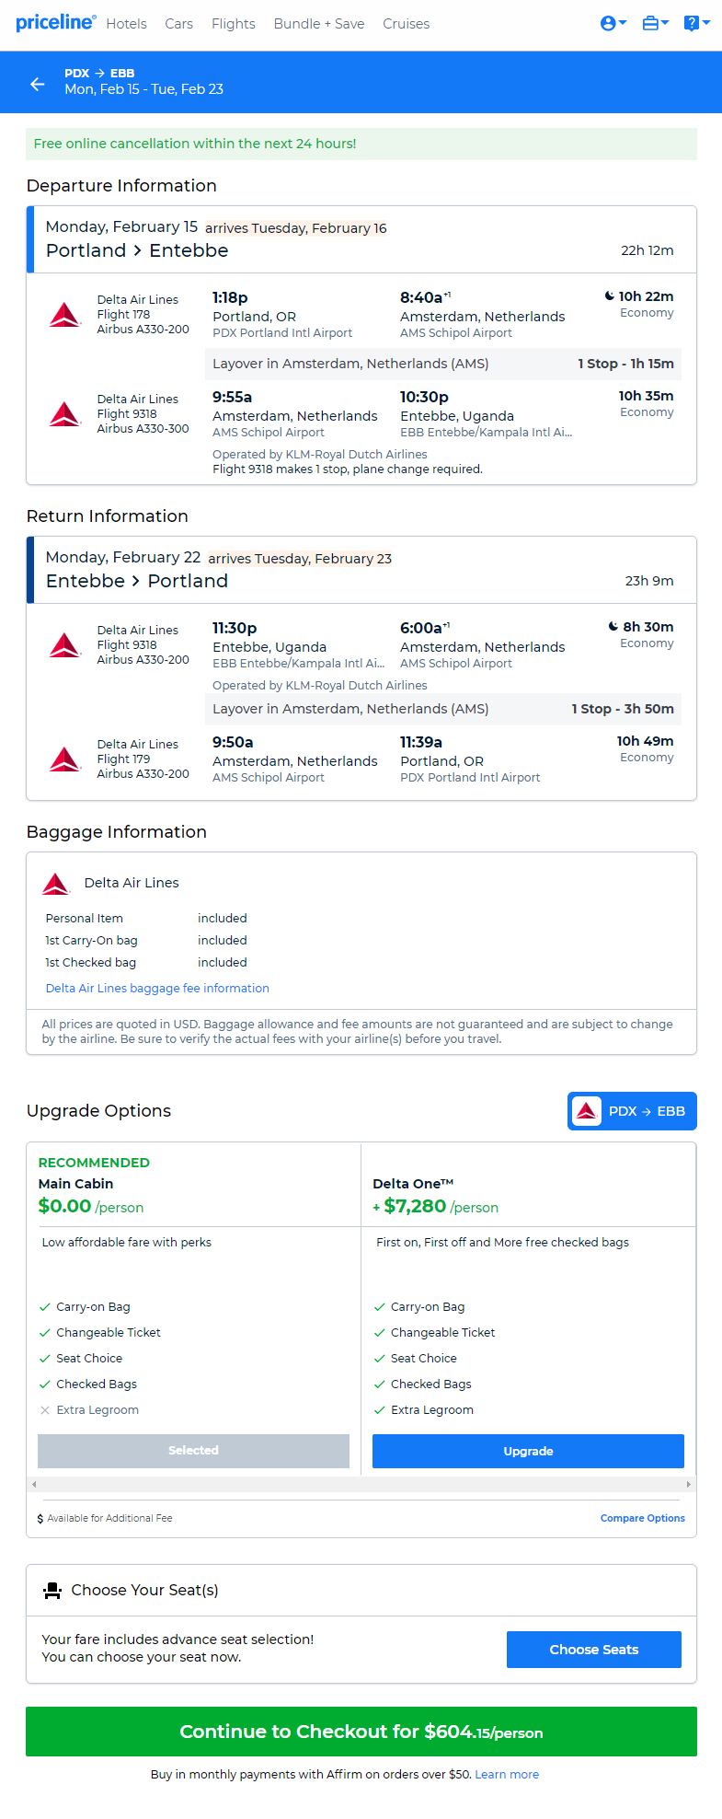Image resolution: width=722 pixels, height=1819 pixels.
Task: Open Delta Air Lines baggage fee information link
Action: click(157, 988)
